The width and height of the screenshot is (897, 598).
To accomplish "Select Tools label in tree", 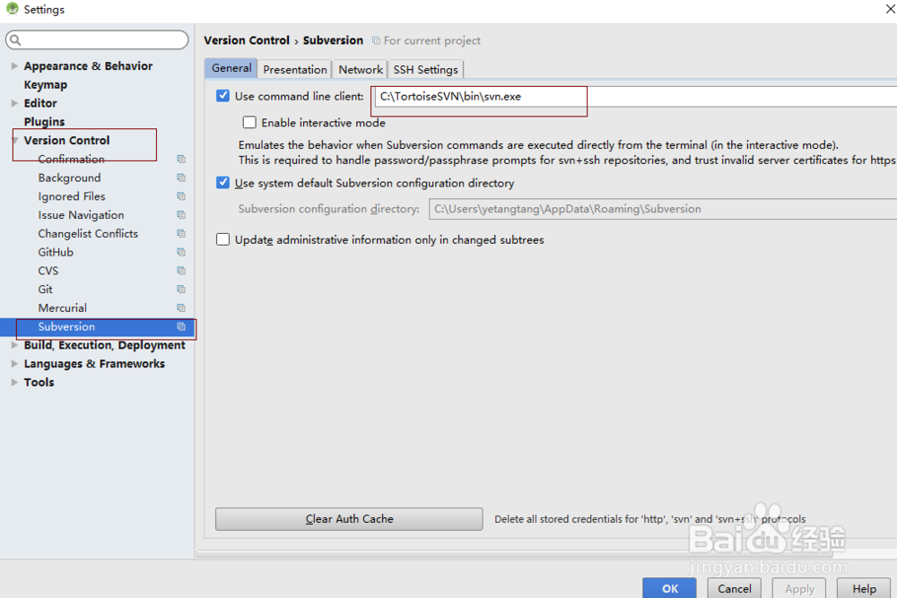I will pos(39,382).
